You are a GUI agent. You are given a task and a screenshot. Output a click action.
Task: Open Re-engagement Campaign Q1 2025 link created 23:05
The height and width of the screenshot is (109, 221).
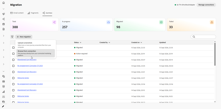point(30,66)
